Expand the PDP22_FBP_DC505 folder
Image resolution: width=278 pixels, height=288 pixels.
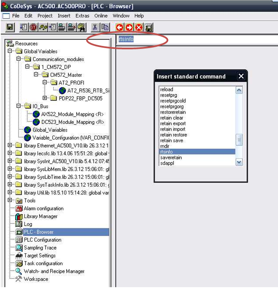[45, 98]
